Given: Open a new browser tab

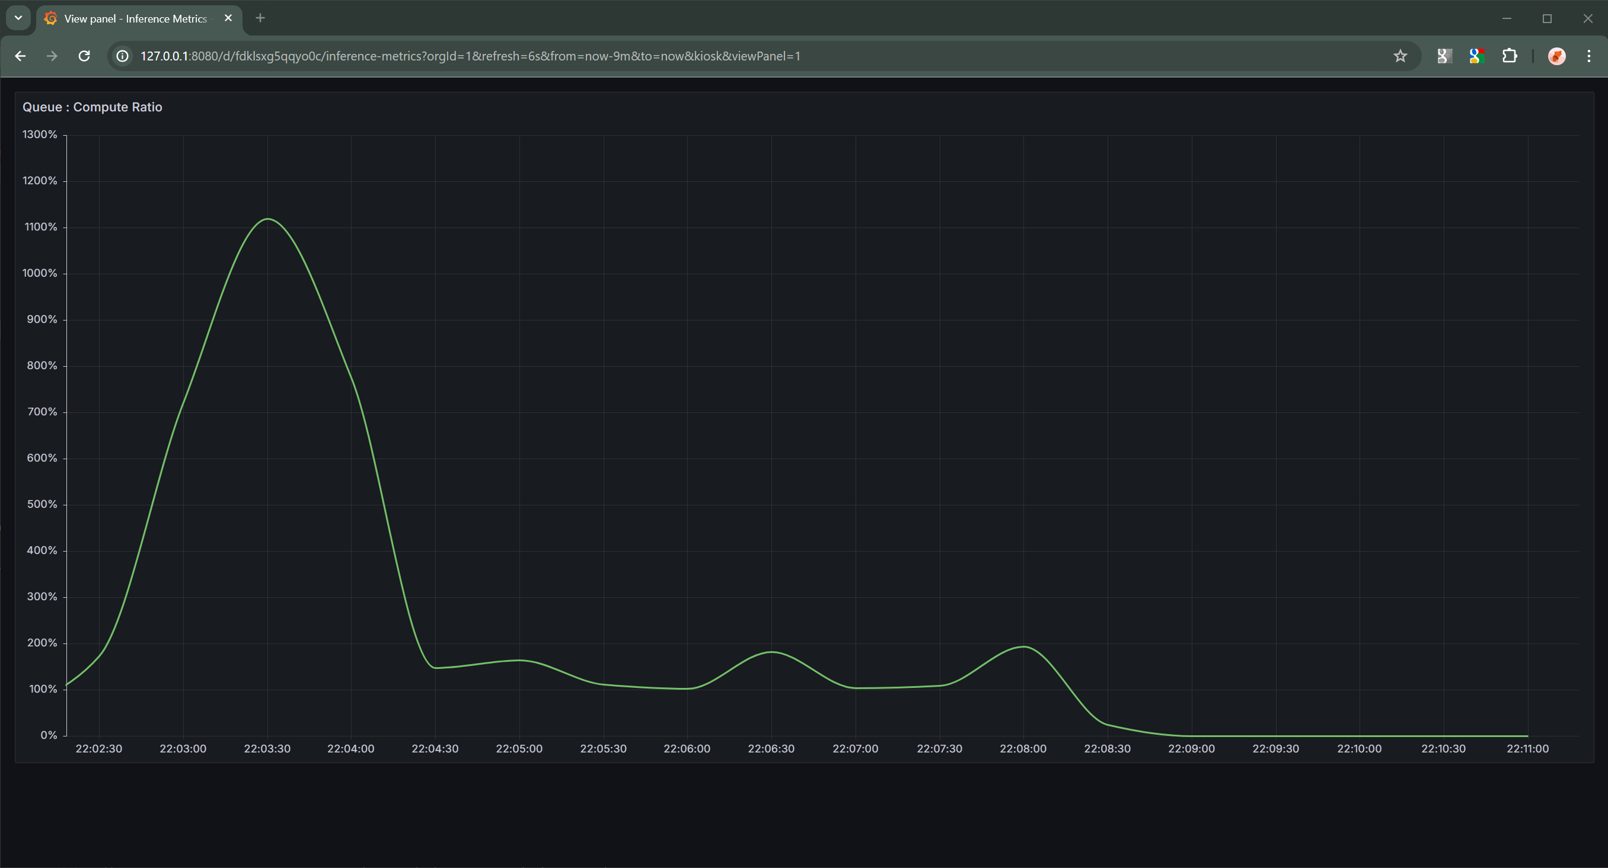Looking at the screenshot, I should coord(260,19).
